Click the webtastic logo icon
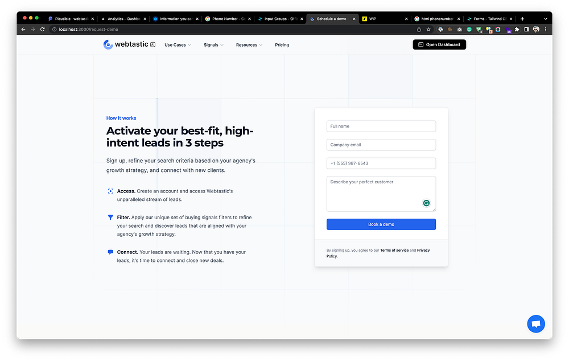 pyautogui.click(x=108, y=44)
